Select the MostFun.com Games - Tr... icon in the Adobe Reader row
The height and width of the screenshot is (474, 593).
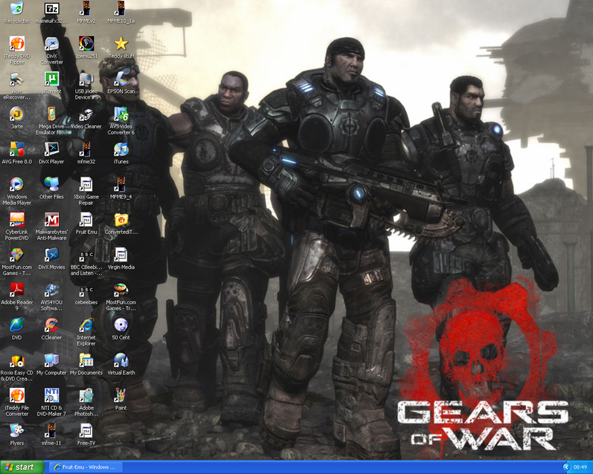(x=121, y=290)
